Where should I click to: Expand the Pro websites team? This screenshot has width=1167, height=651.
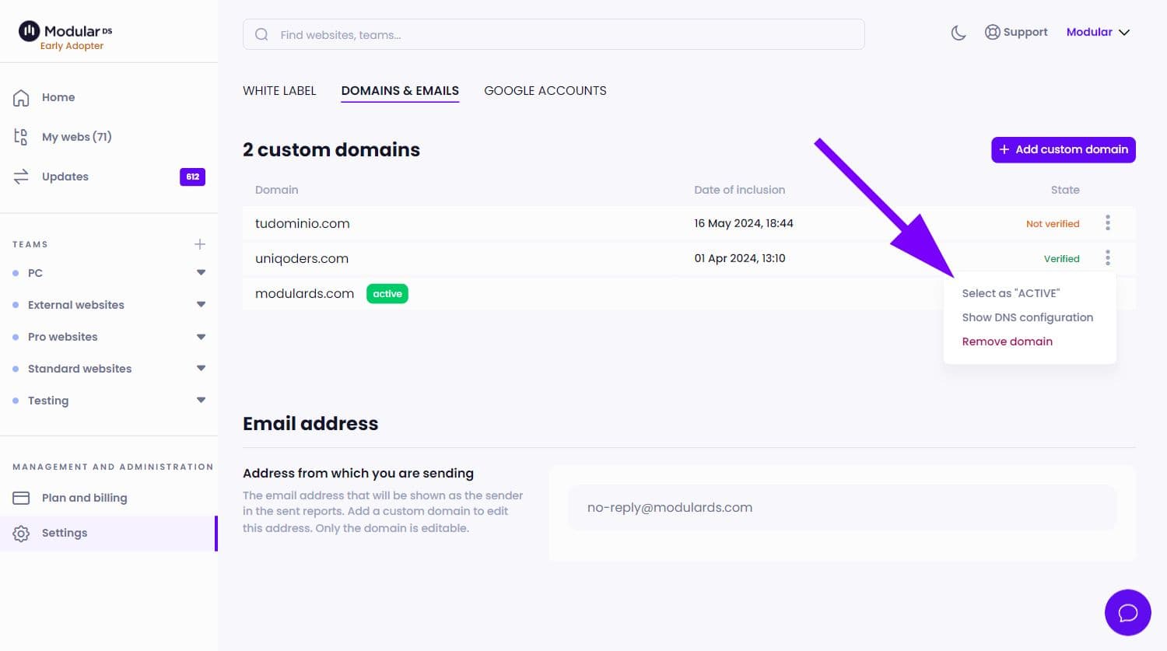click(x=201, y=337)
